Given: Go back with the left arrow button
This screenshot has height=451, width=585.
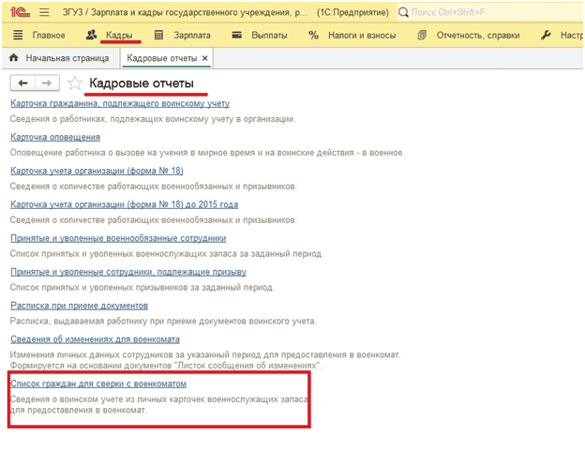Looking at the screenshot, I should tap(22, 83).
